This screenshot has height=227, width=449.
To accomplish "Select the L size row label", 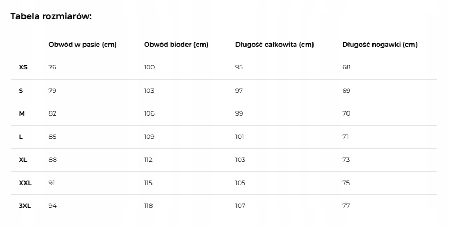I will tap(21, 137).
